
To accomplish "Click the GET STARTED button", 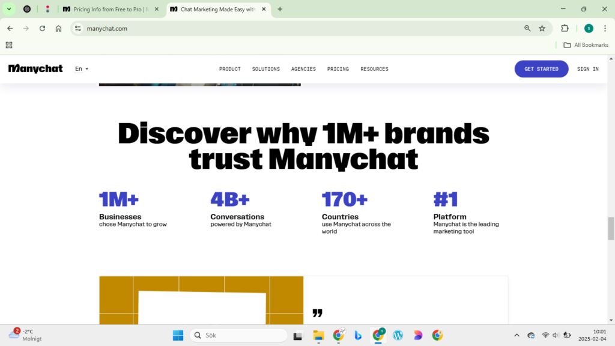I will pyautogui.click(x=541, y=69).
